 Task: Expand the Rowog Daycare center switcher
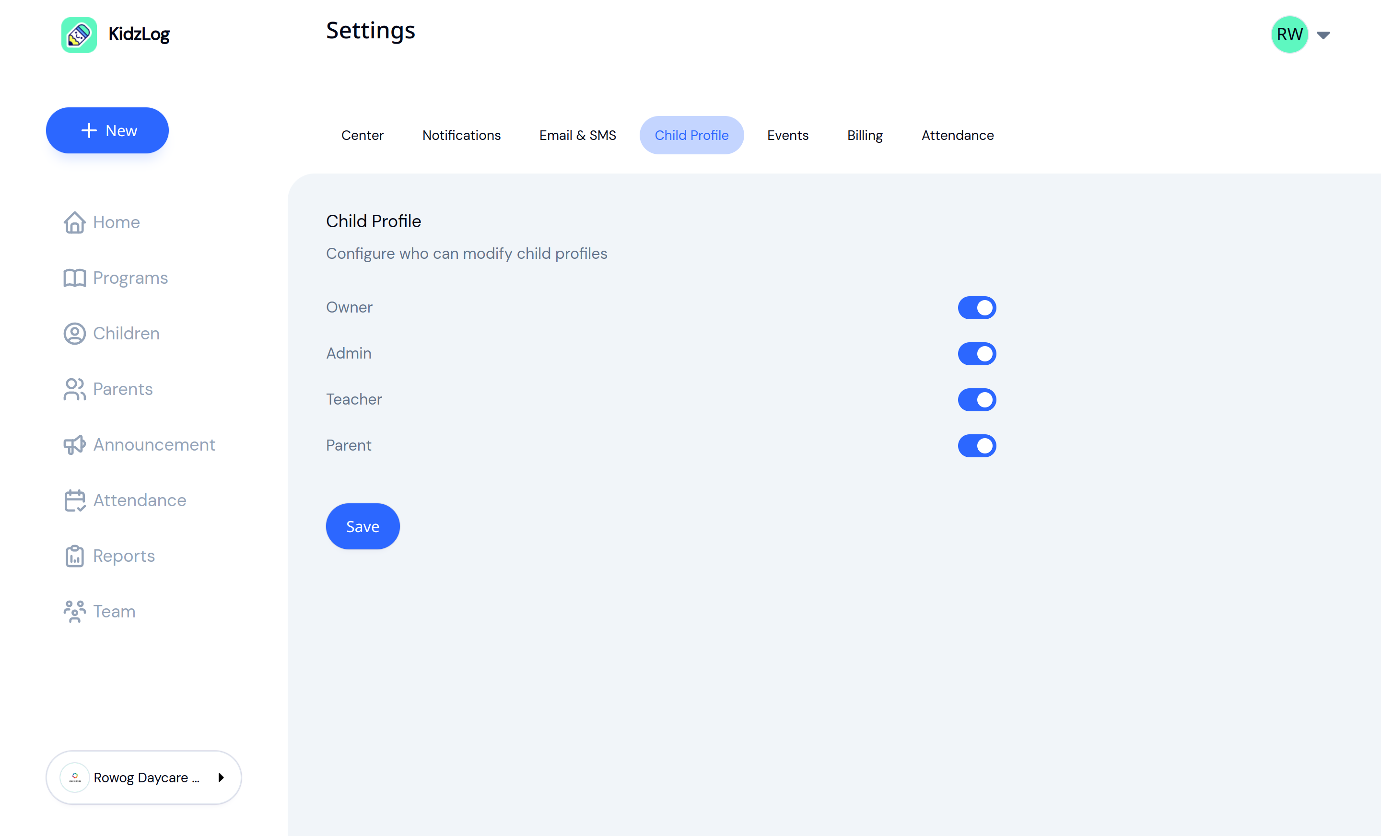coord(143,777)
